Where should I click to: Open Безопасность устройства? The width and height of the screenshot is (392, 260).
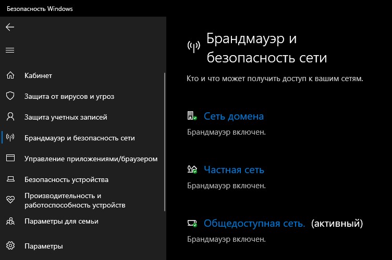point(67,179)
